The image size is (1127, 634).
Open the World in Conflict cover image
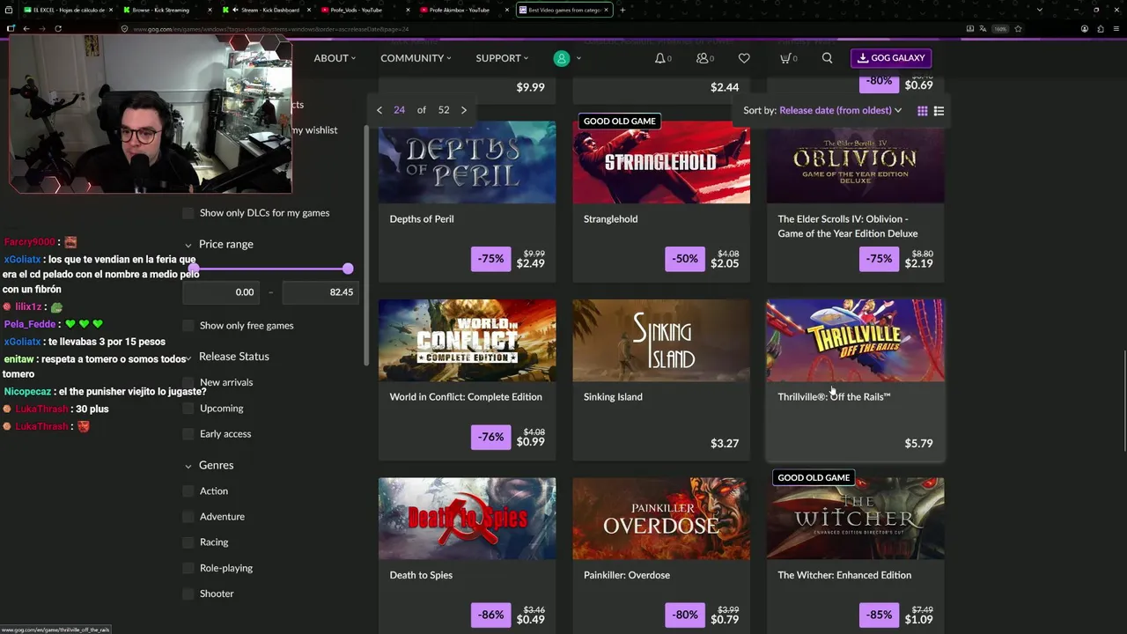coord(468,340)
